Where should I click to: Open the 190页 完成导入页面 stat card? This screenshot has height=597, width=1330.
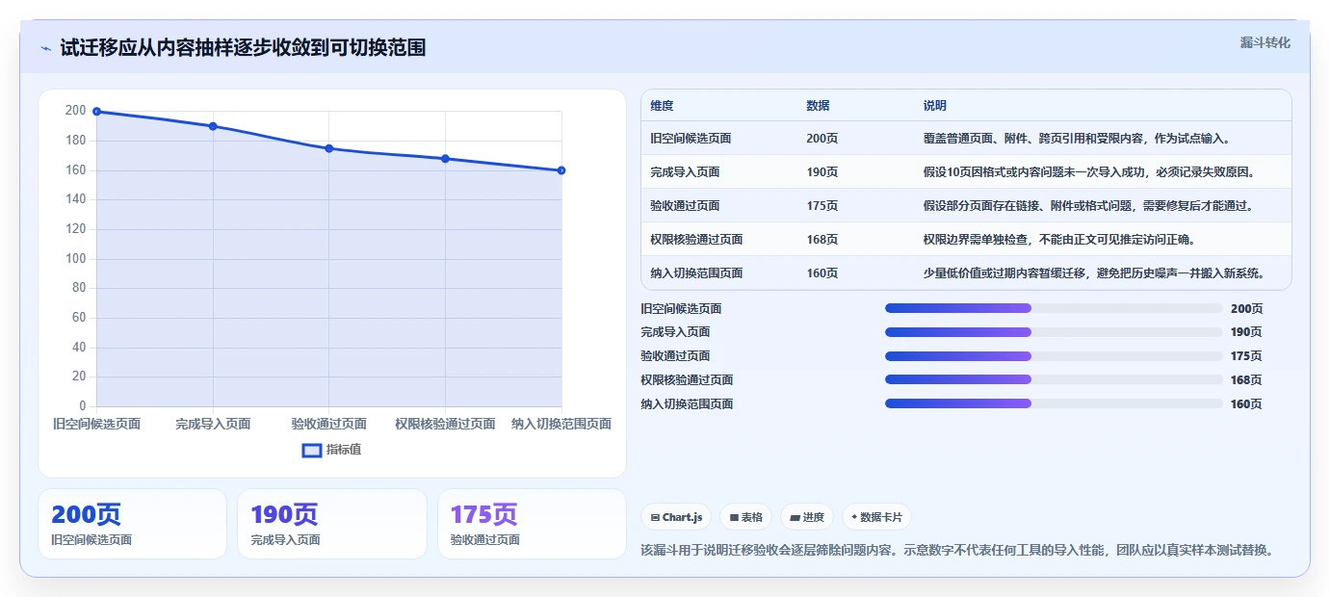point(331,524)
